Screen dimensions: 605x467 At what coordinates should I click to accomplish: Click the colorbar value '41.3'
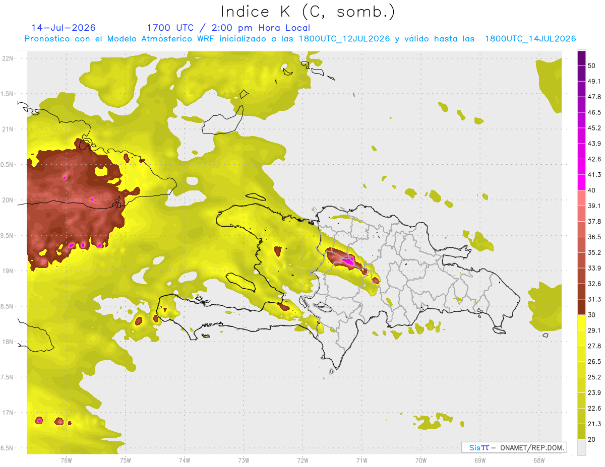click(594, 175)
